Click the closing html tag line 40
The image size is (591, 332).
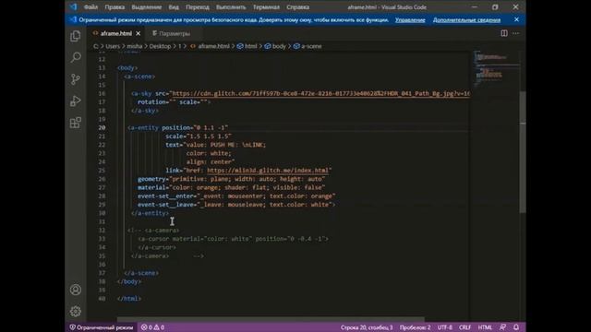click(x=129, y=299)
